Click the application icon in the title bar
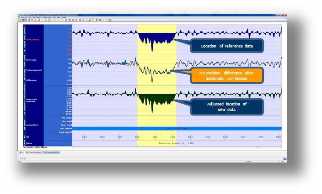The height and width of the screenshot is (194, 322). click(19, 15)
